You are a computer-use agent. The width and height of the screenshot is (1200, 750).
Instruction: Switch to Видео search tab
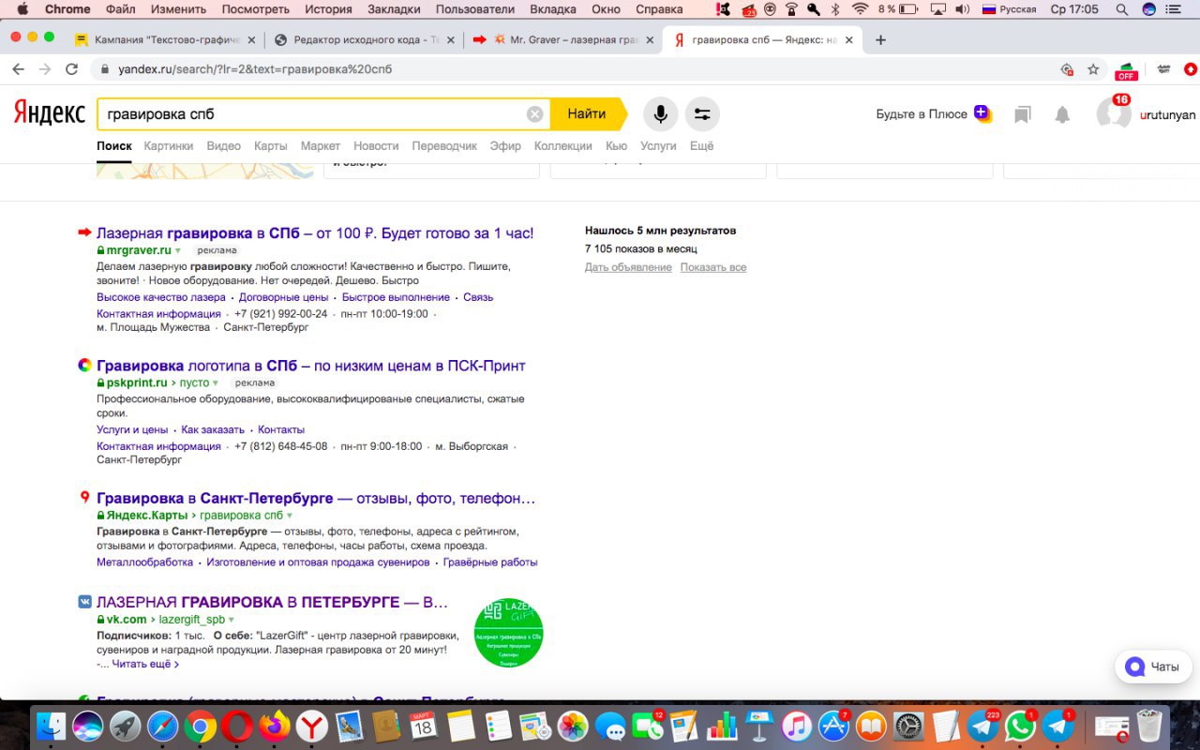click(224, 146)
